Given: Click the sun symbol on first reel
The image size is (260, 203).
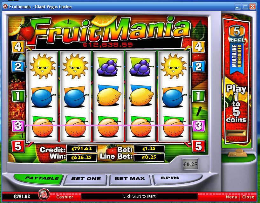Looking at the screenshot, I should coord(43,66).
